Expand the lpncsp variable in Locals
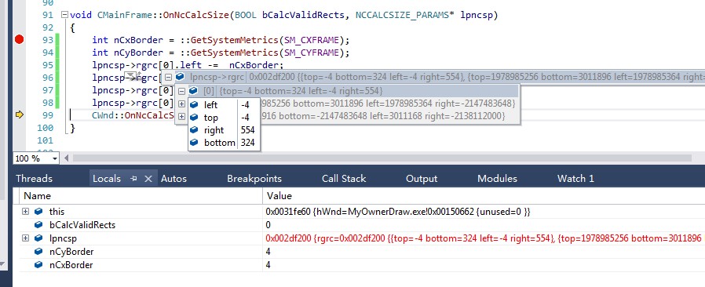 click(26, 238)
